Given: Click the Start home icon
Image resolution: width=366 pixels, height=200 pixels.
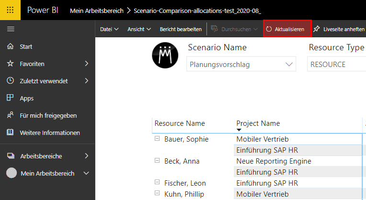Looking at the screenshot, I should 10,46.
